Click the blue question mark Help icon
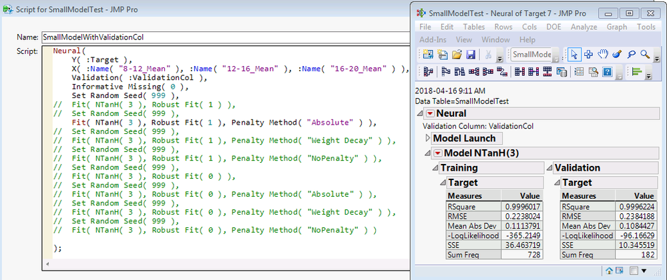667x280 pixels. pos(607,71)
